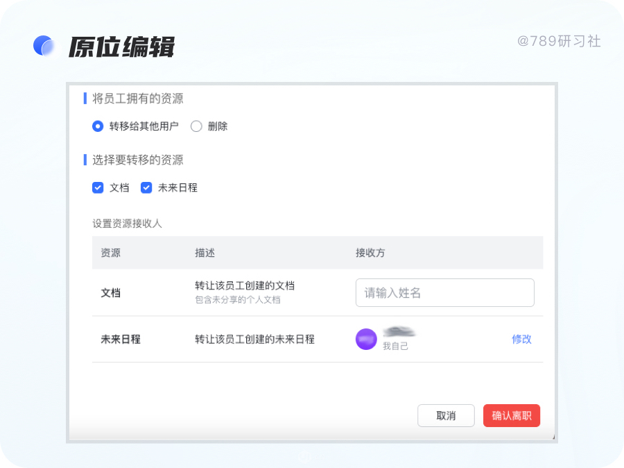Viewport: 624px width, 468px height.
Task: Uncheck the 未来日程 checkbox
Action: tap(146, 187)
